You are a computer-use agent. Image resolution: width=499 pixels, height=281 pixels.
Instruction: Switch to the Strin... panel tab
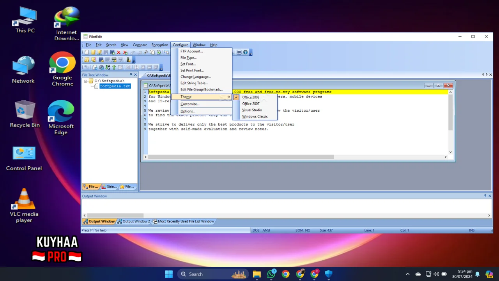109,187
